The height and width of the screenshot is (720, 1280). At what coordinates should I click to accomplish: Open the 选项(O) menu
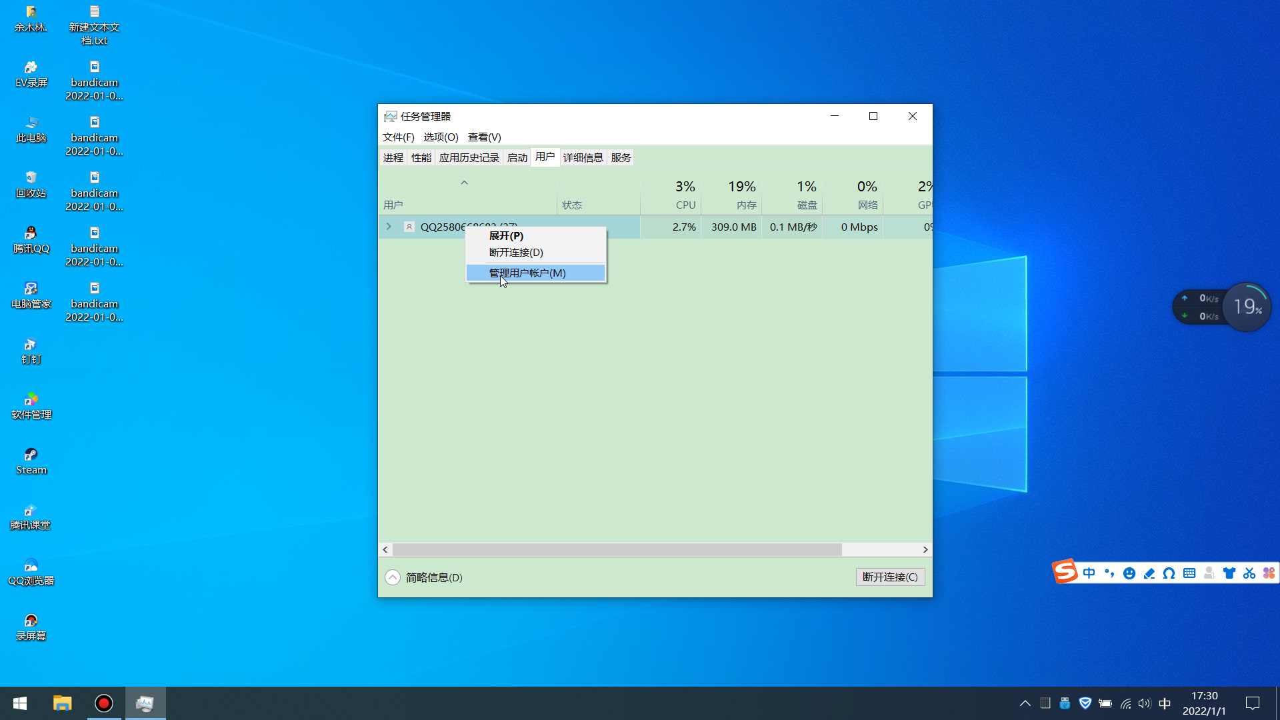coord(441,137)
